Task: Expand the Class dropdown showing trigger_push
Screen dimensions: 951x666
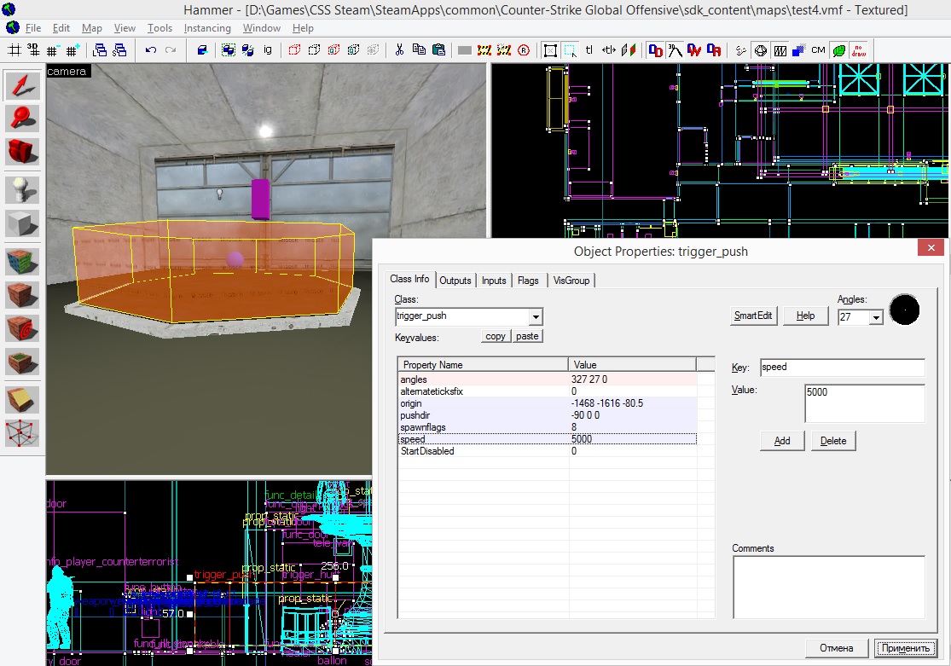Action: click(536, 317)
